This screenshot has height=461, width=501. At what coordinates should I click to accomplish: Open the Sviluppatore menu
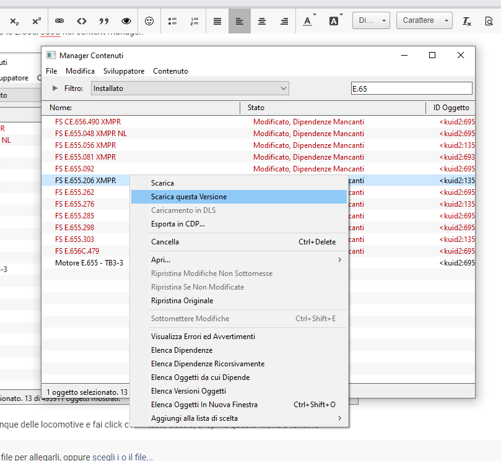pyautogui.click(x=124, y=71)
